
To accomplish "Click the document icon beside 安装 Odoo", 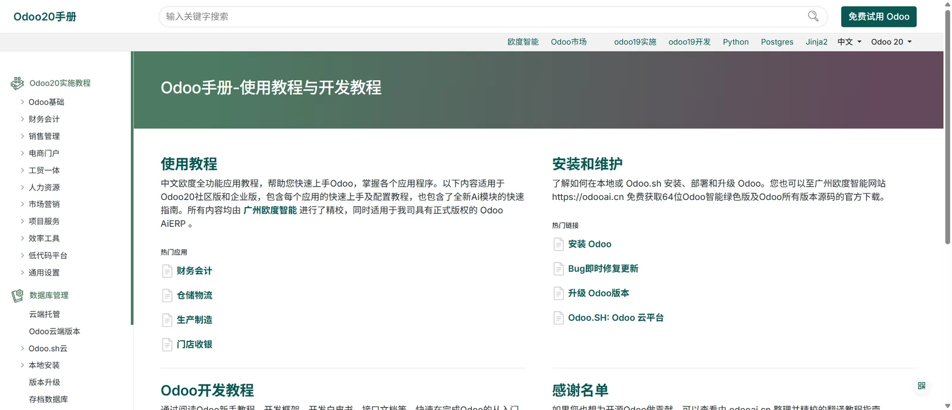I will [x=559, y=244].
